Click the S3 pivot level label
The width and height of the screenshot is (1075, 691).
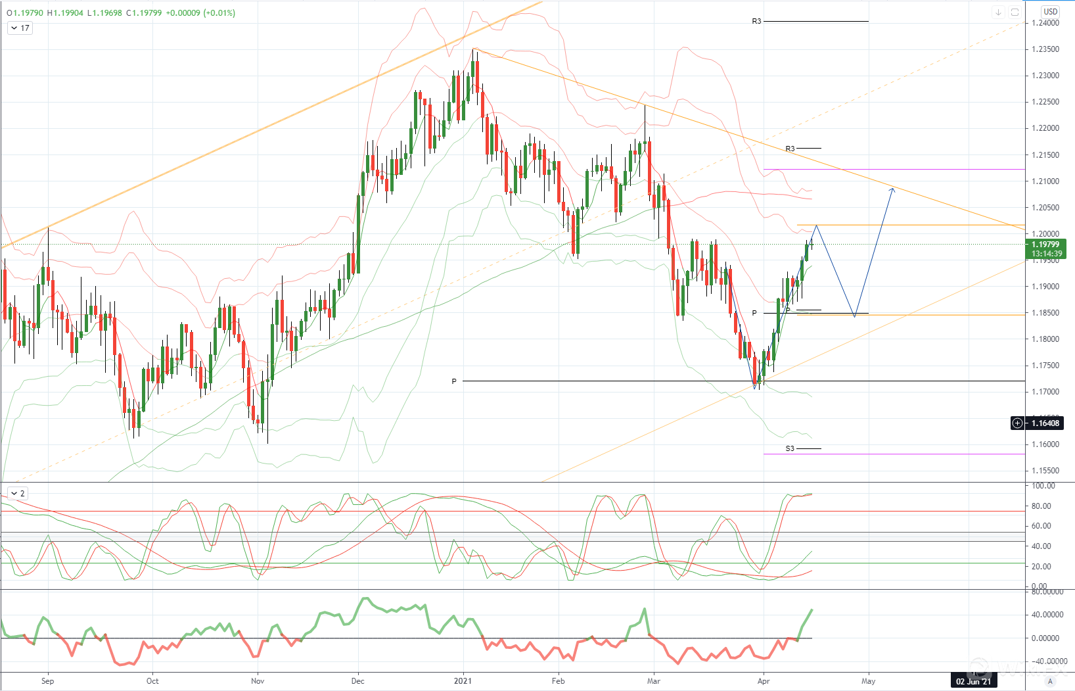[790, 448]
